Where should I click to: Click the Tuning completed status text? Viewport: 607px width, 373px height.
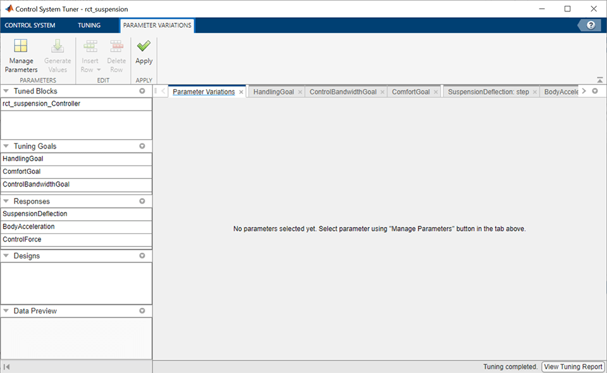tap(510, 367)
